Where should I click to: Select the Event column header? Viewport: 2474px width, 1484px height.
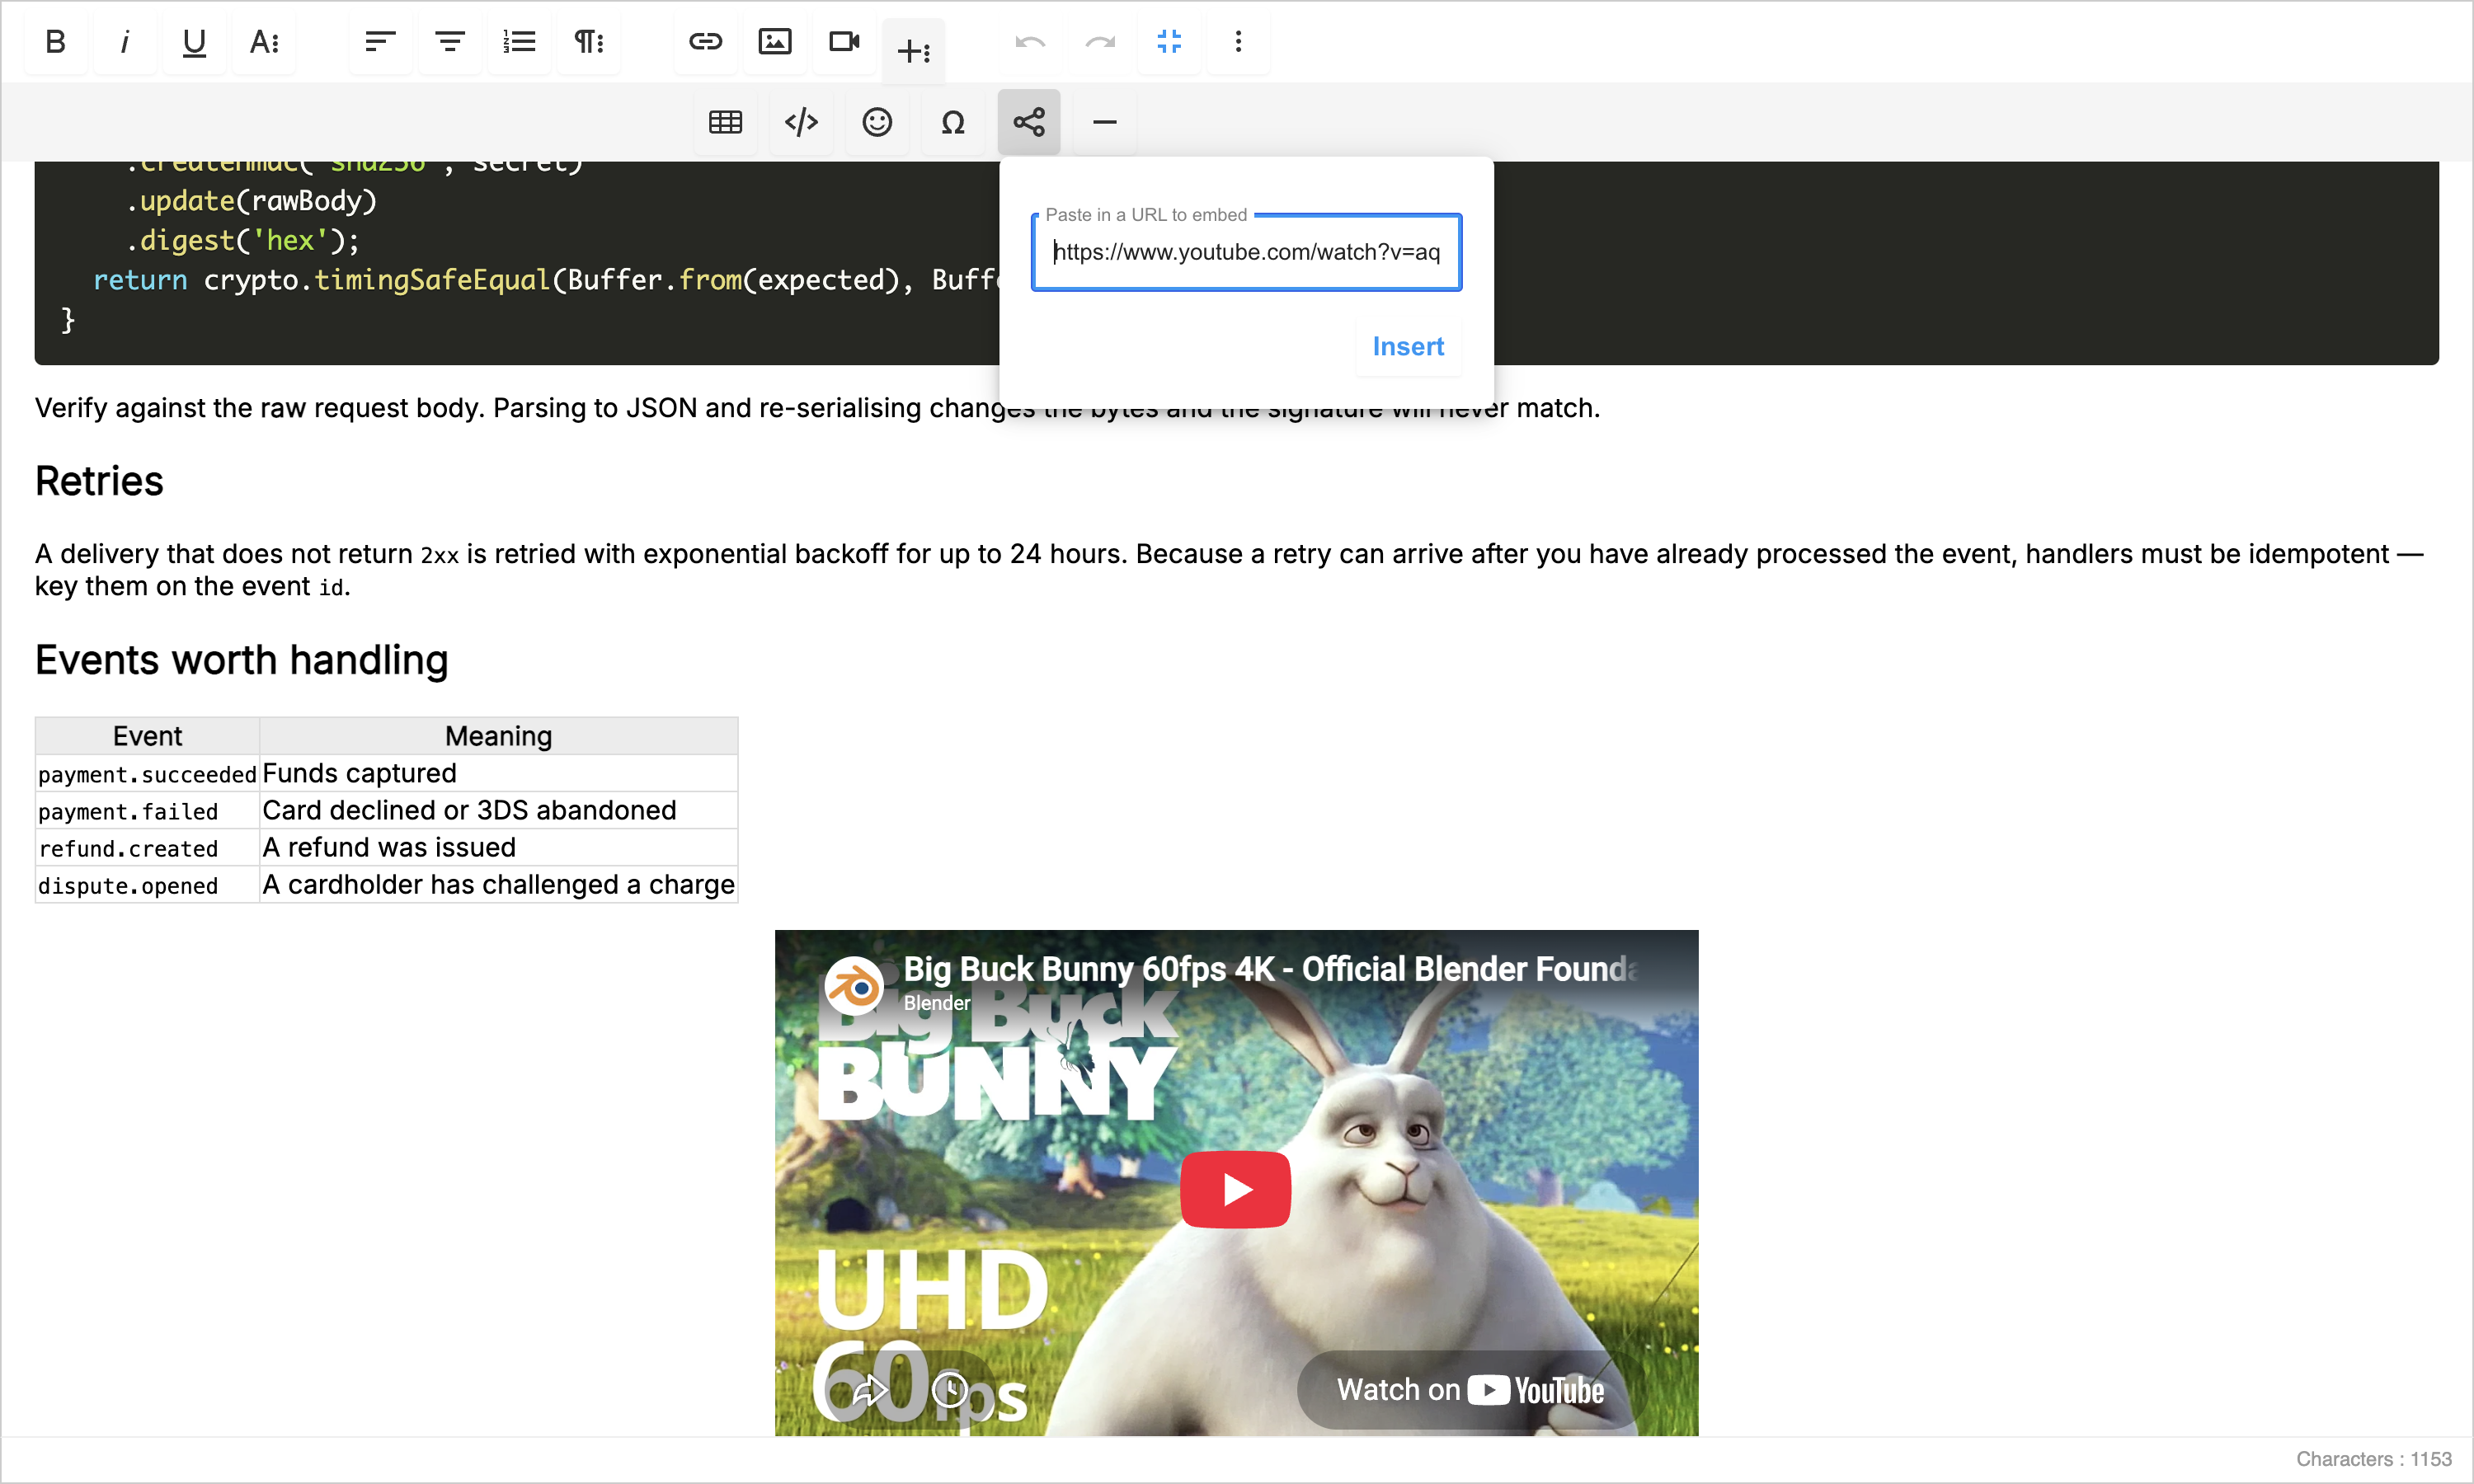coord(147,736)
